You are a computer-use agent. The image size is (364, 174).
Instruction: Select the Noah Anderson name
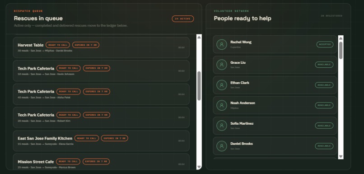click(x=243, y=103)
